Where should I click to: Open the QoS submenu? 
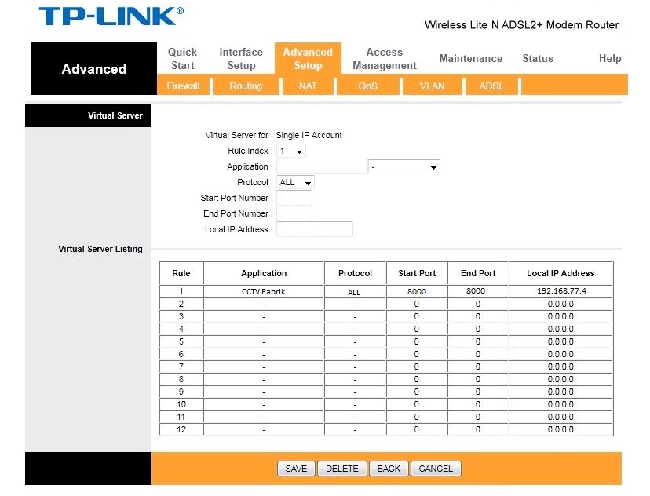(x=368, y=86)
